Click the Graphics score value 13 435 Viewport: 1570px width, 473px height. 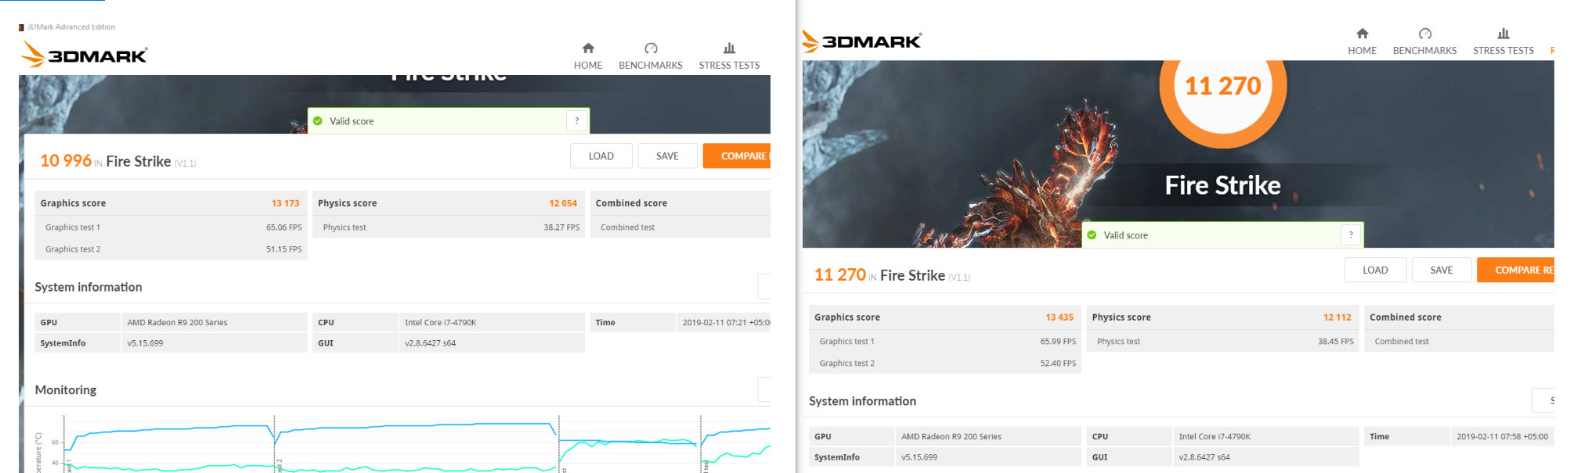(x=1059, y=317)
